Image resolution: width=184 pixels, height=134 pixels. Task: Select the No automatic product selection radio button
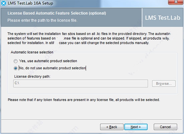pos(15,68)
